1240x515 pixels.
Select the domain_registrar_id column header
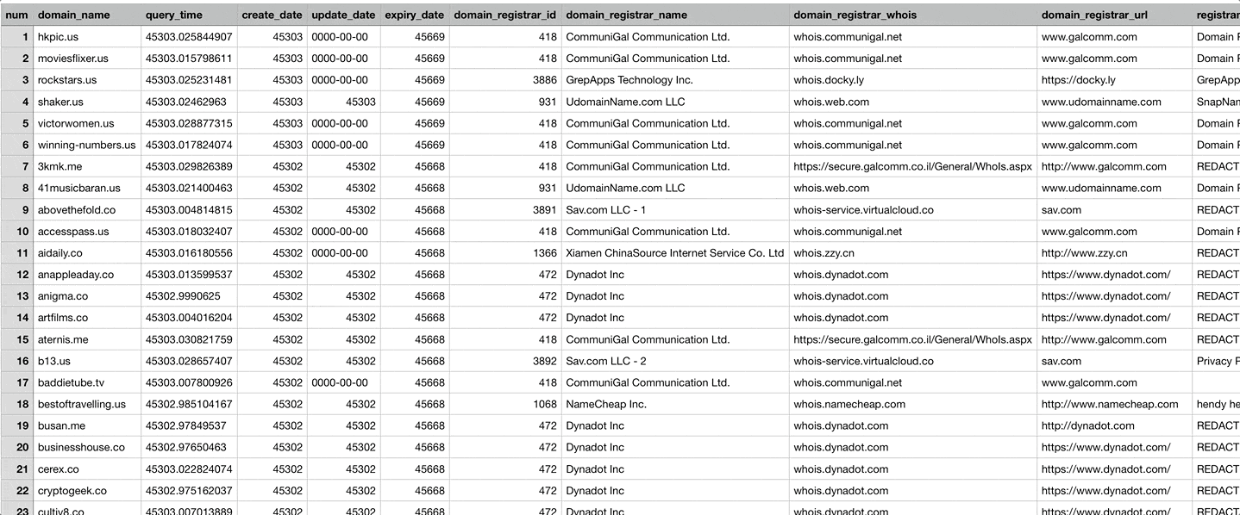click(504, 16)
